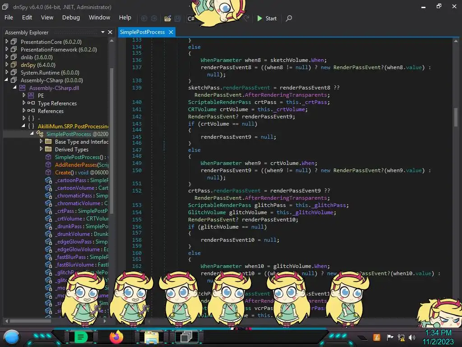Image resolution: width=462 pixels, height=347 pixels.
Task: Expand the dnlib (3.6.0.0) node
Action: tap(7, 57)
